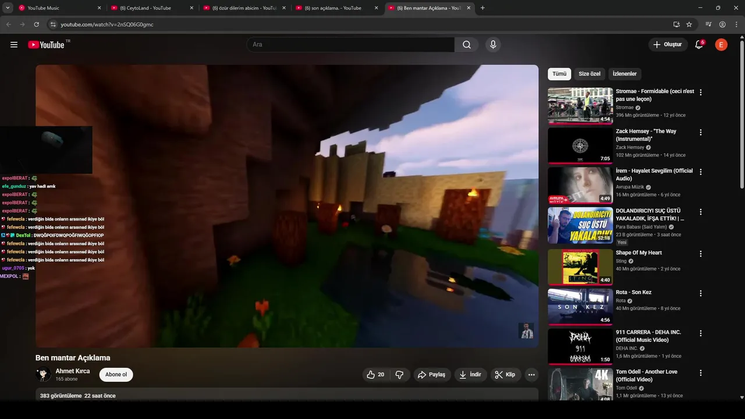This screenshot has height=419, width=745.
Task: Open the İrem - Hayalet Sevgilim video title
Action: [654, 175]
